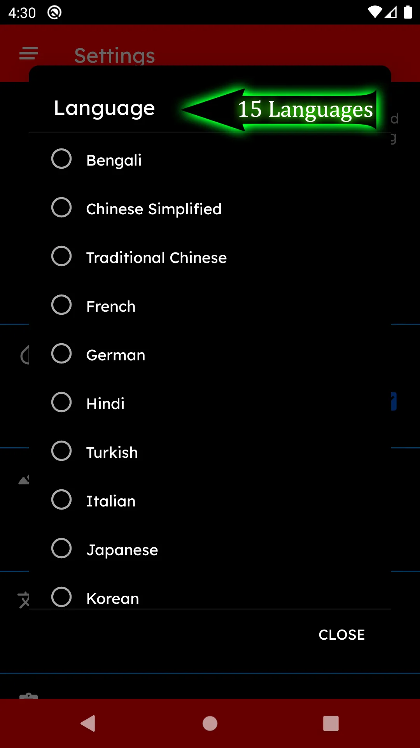Select the Japanese radio button
Image resolution: width=420 pixels, height=748 pixels.
61,549
